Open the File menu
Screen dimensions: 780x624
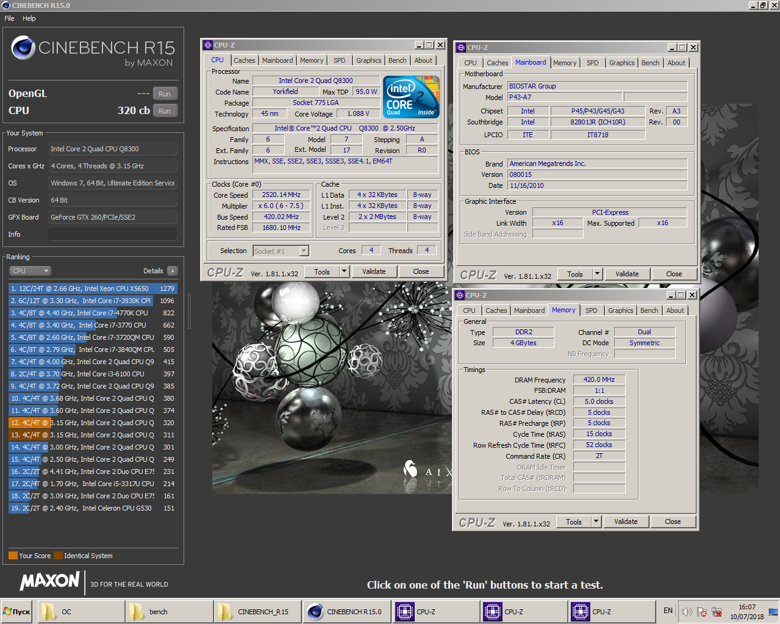pyautogui.click(x=9, y=18)
